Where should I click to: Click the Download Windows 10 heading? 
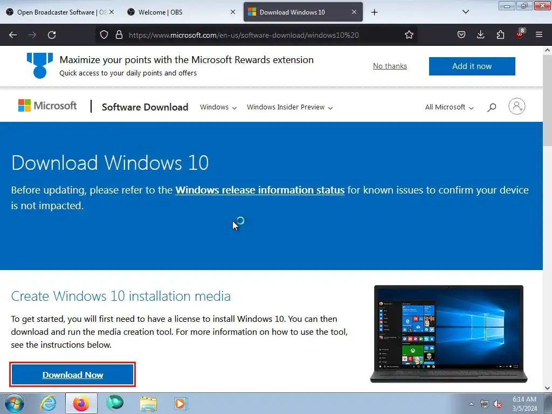(110, 163)
